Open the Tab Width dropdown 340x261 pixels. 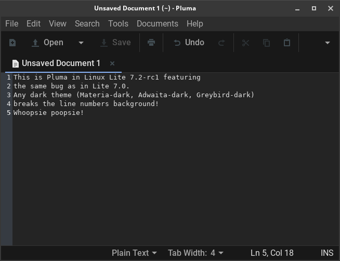[195, 253]
